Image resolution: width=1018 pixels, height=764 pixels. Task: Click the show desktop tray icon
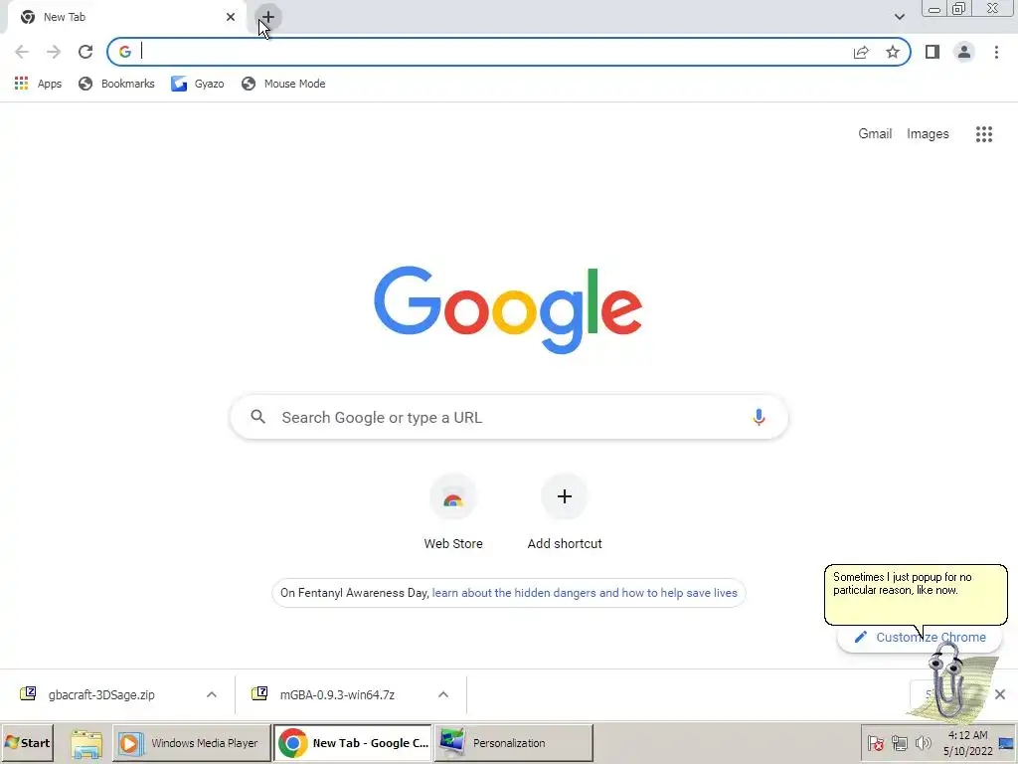[1007, 743]
